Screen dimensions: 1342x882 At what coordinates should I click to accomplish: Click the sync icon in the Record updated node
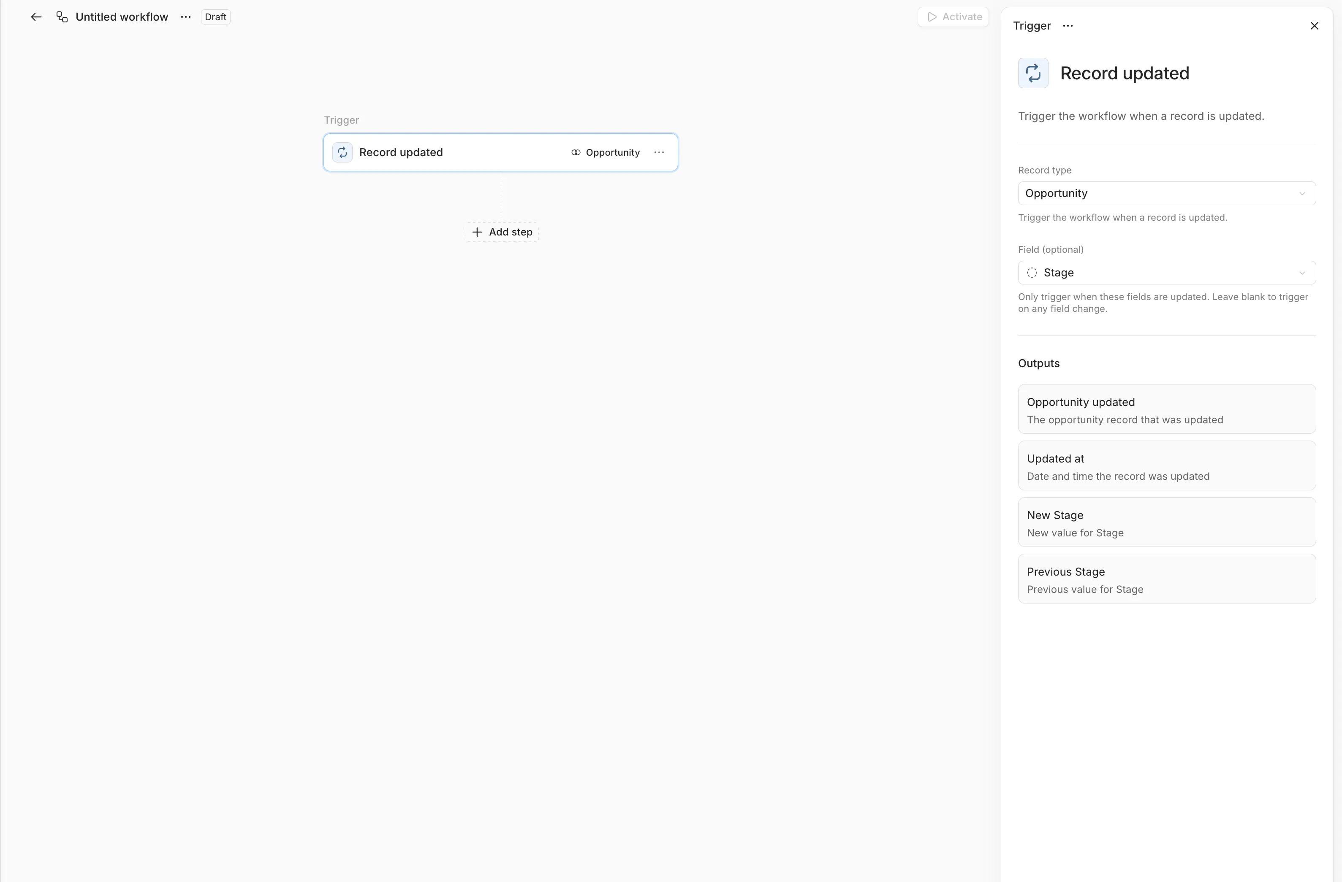[x=342, y=152]
